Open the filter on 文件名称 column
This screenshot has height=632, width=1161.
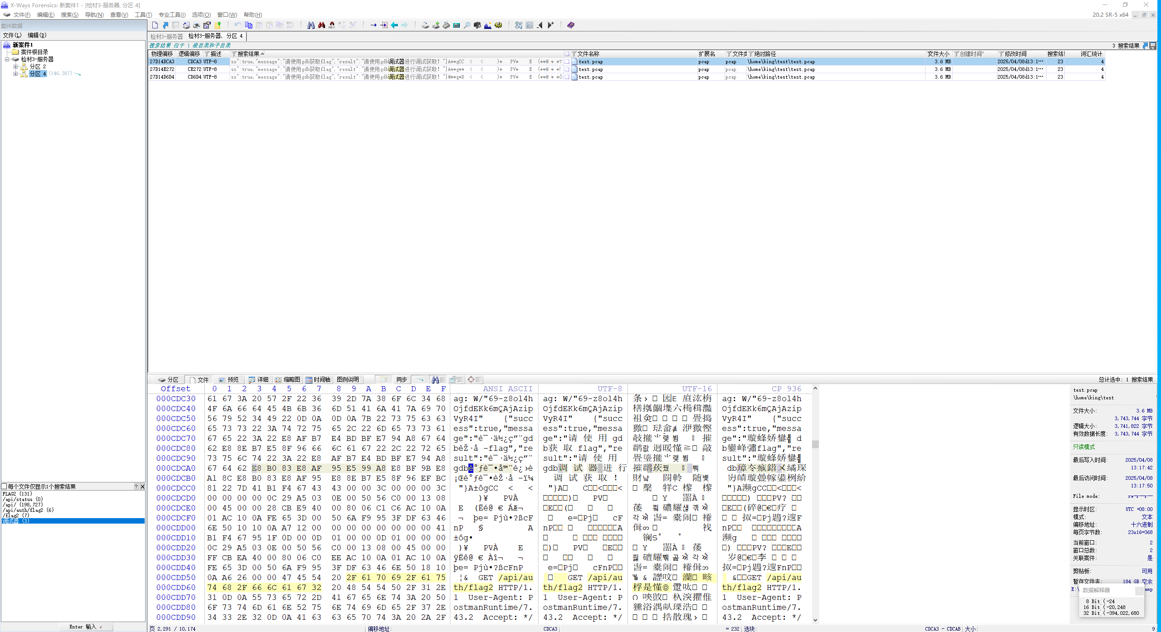point(574,54)
